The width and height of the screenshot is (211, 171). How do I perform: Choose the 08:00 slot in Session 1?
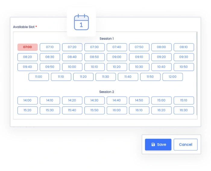pos(161,47)
